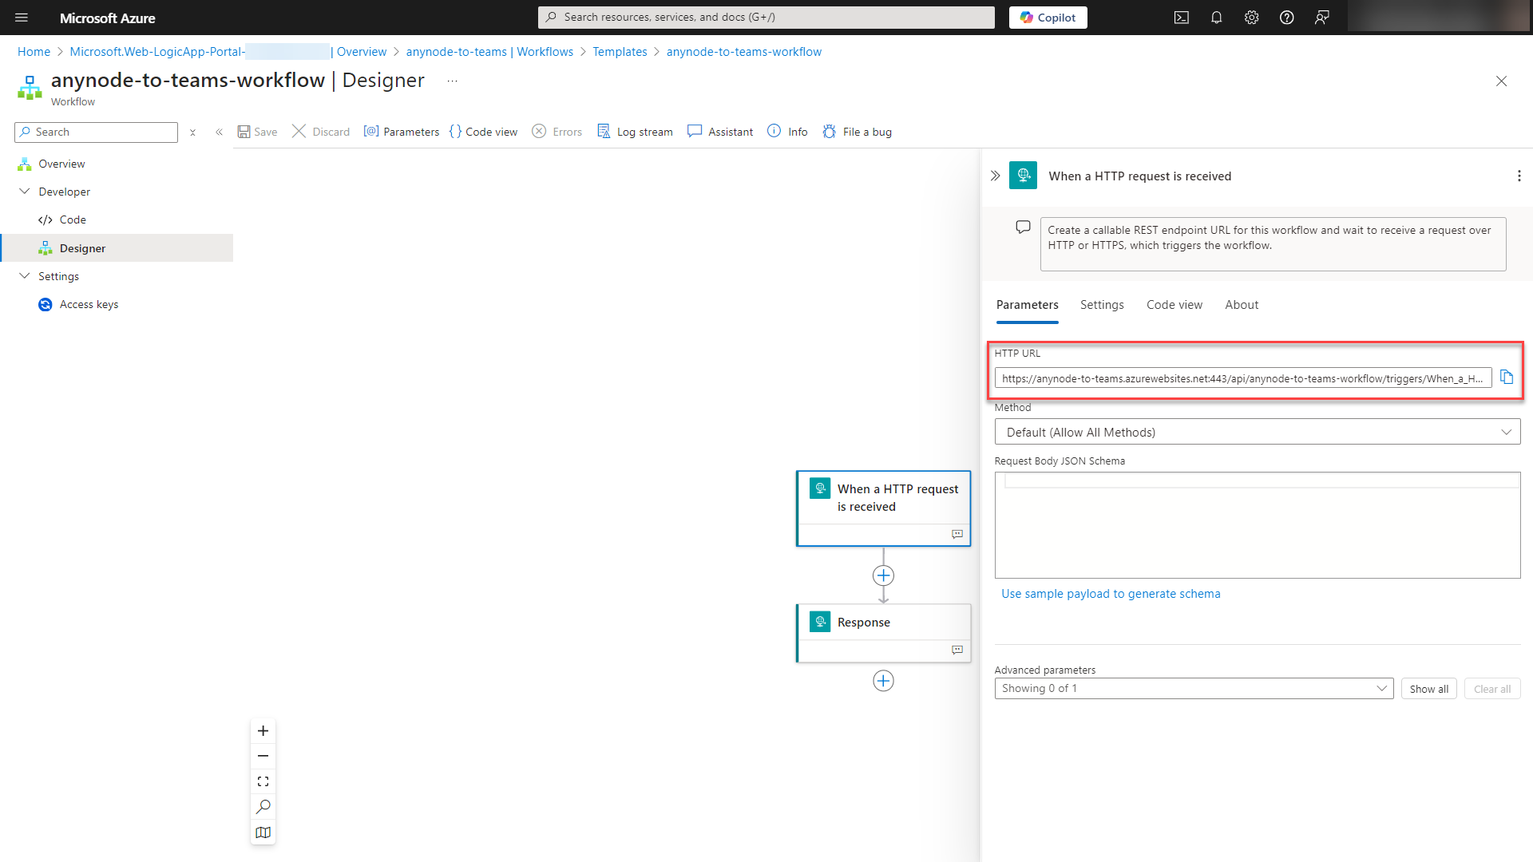Switch to the About tab
The width and height of the screenshot is (1533, 862).
(x=1241, y=304)
